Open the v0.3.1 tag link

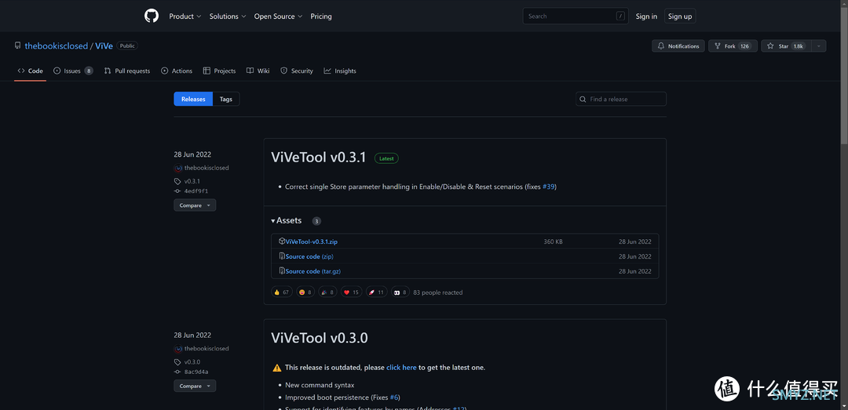click(192, 182)
